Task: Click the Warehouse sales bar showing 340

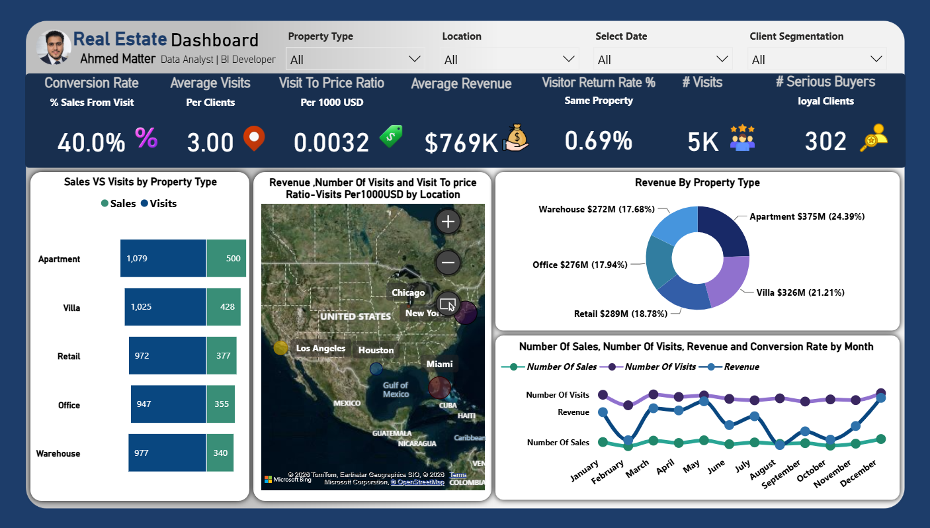Action: (x=220, y=453)
